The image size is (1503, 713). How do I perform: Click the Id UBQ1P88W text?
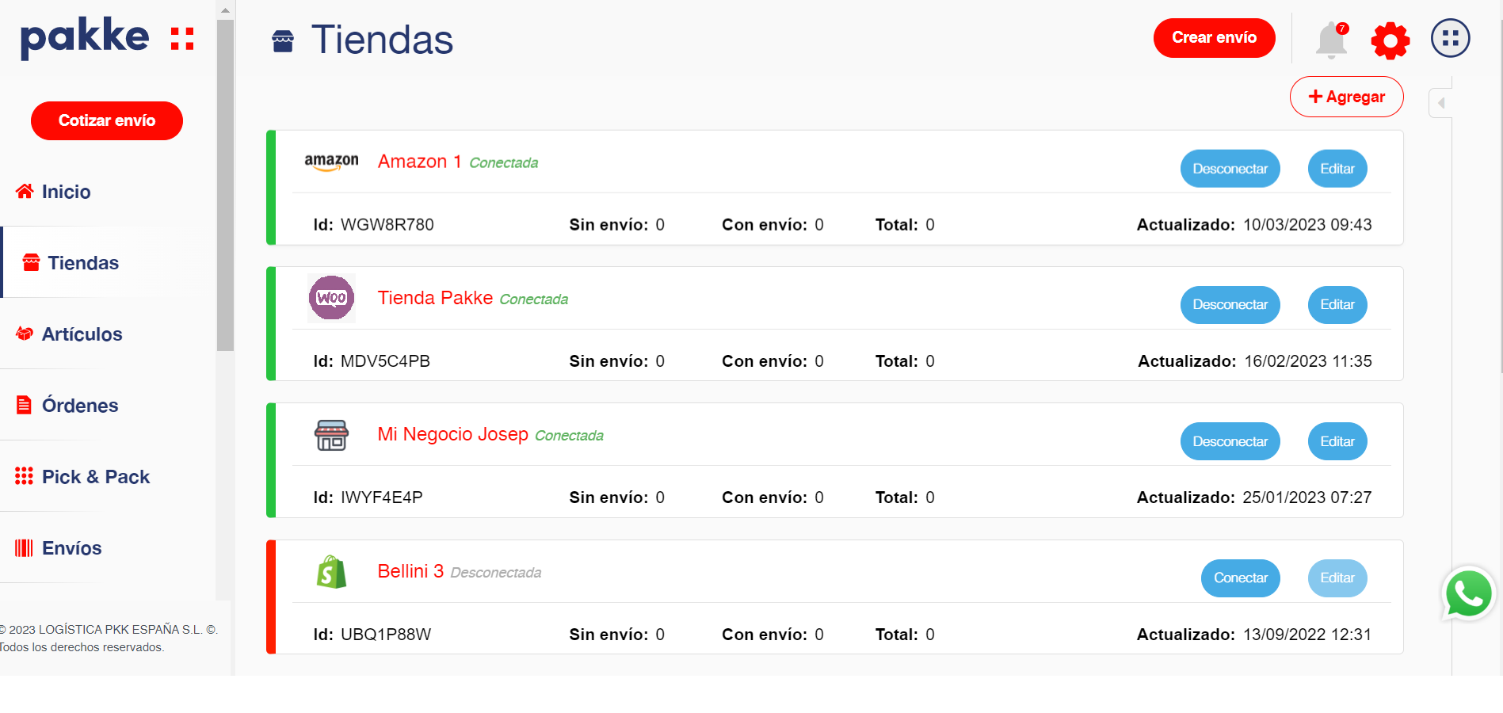coord(372,635)
